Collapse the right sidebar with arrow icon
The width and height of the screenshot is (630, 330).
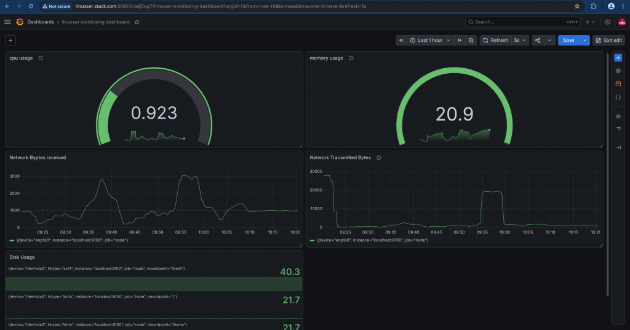[618, 147]
